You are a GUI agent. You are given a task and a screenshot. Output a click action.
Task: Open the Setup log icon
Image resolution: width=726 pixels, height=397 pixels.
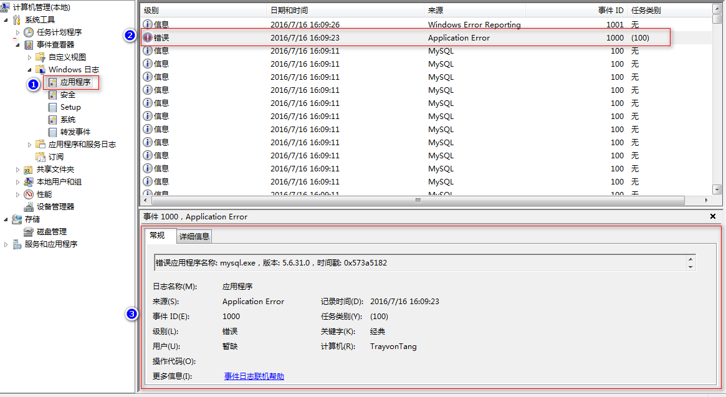pyautogui.click(x=52, y=107)
